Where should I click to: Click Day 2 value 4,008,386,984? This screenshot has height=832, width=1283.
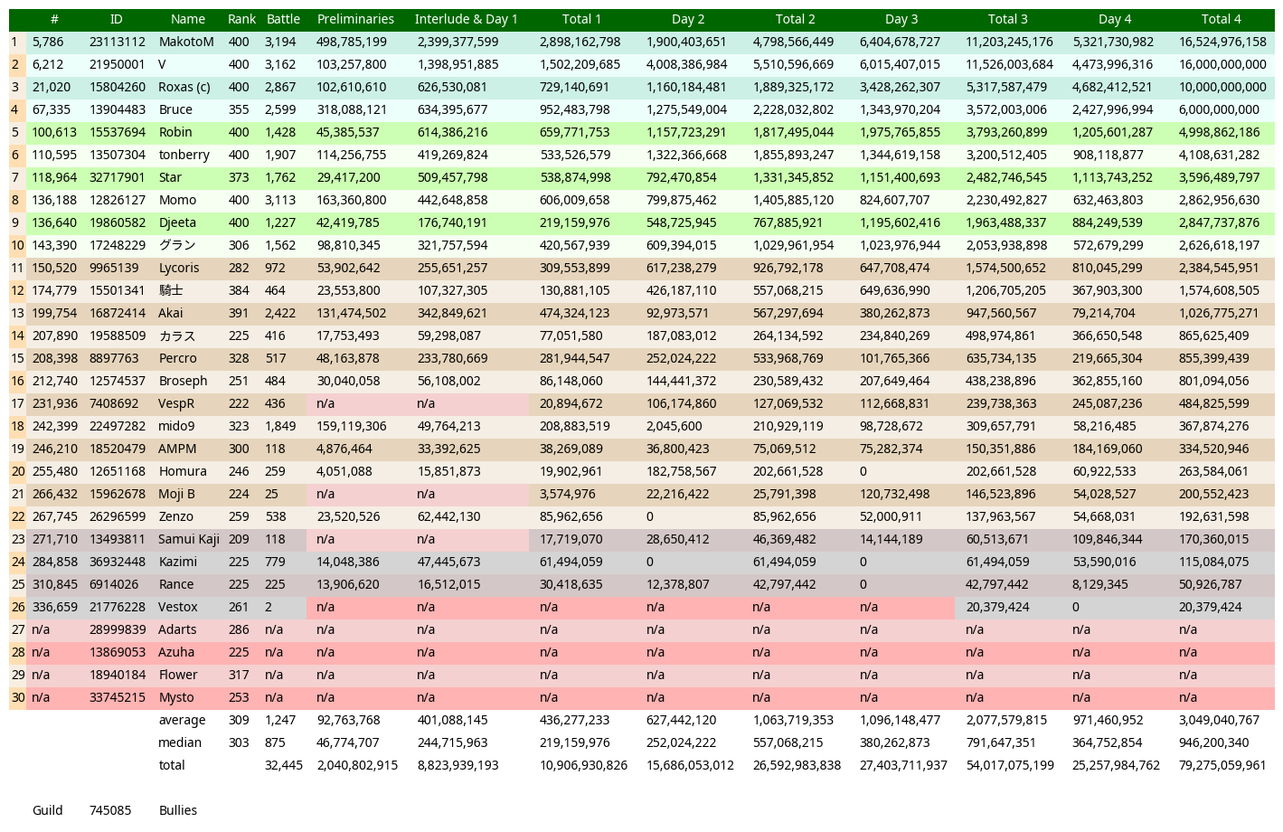point(687,64)
